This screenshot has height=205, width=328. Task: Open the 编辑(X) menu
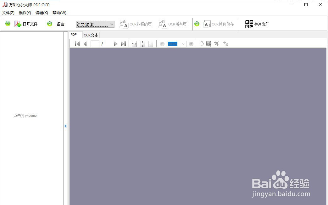tap(42, 13)
